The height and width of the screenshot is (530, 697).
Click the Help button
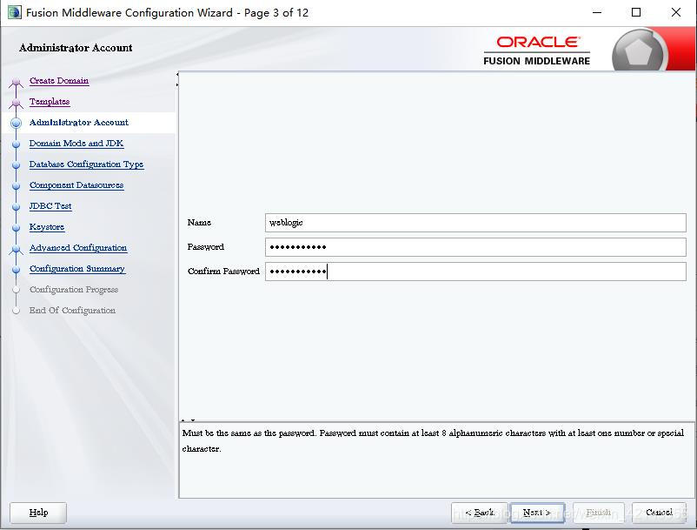tap(38, 513)
